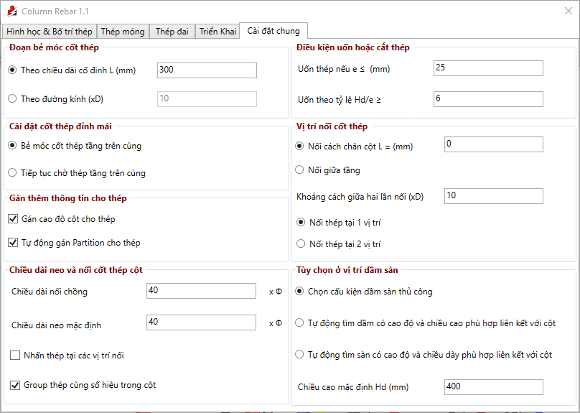Select Theo đường kính (xD) radio option
The image size is (580, 413).
click(12, 98)
